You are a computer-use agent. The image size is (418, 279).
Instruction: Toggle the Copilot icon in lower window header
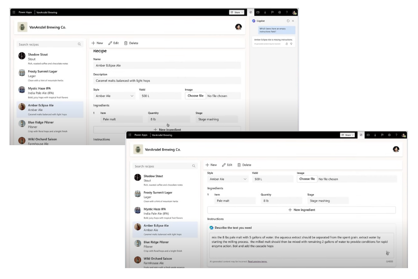(x=361, y=135)
